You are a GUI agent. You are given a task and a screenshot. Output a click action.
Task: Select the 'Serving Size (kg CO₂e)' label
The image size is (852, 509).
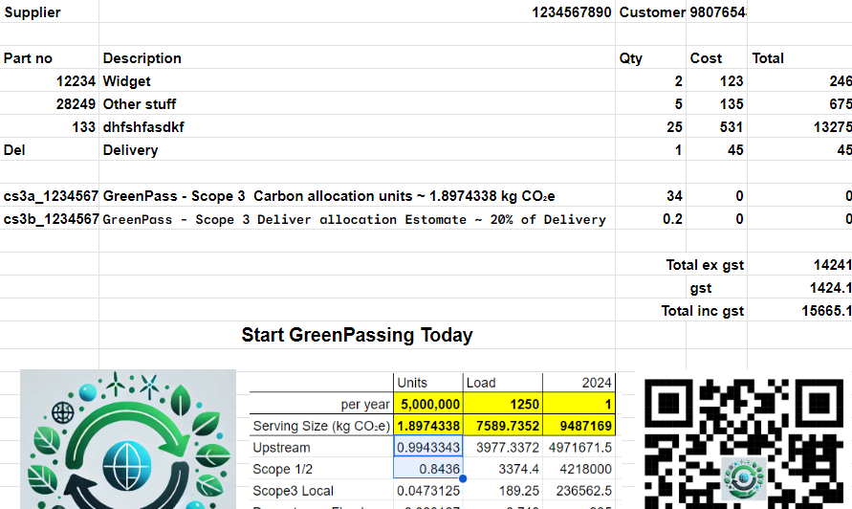pos(321,425)
